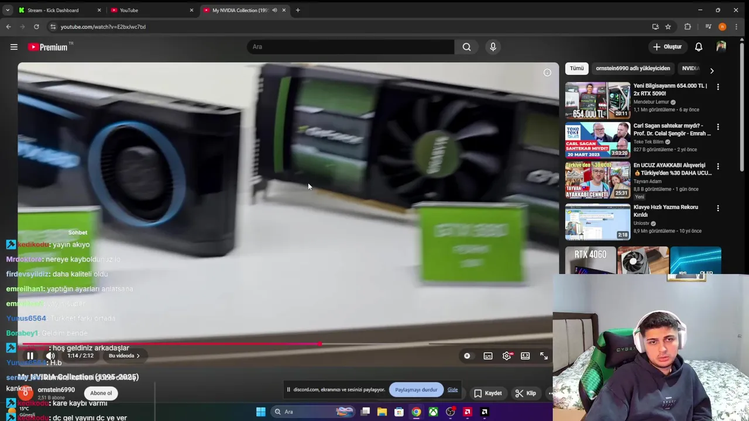
Task: Hide share bar with 'Gizle' link
Action: [x=453, y=390]
